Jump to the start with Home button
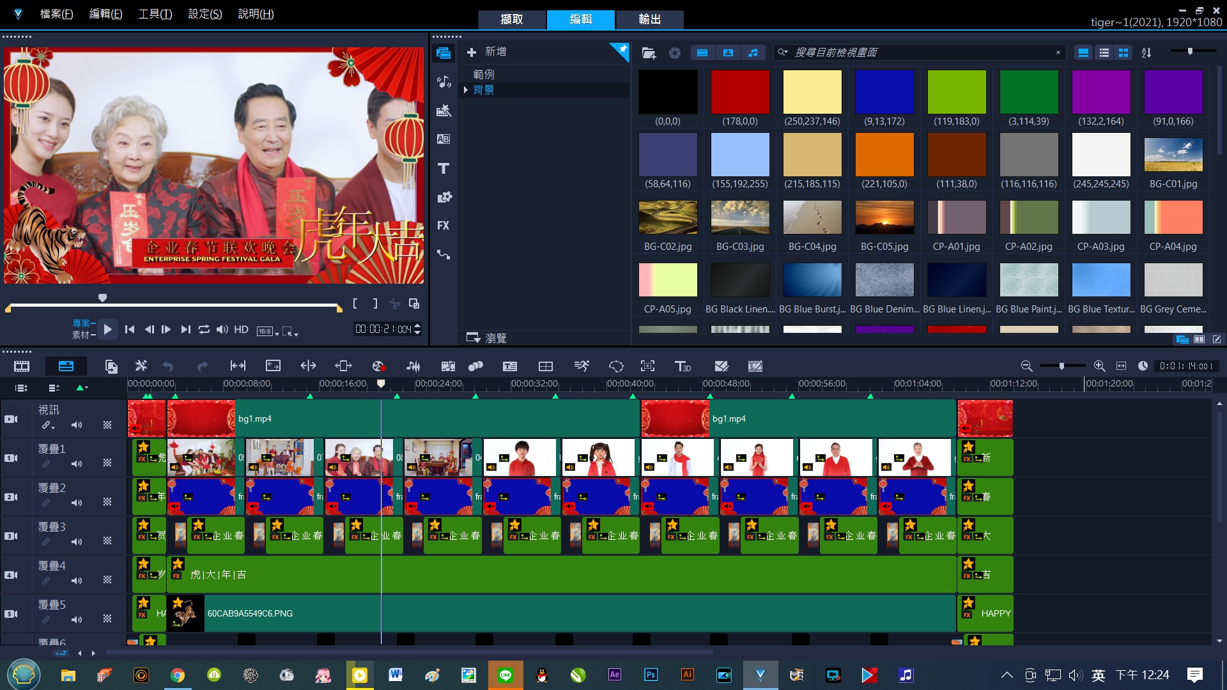The image size is (1227, 690). click(x=130, y=330)
